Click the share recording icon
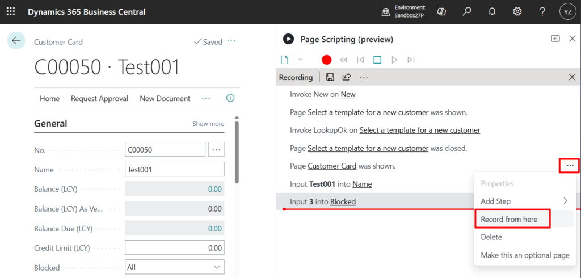The height and width of the screenshot is (278, 581). (346, 77)
